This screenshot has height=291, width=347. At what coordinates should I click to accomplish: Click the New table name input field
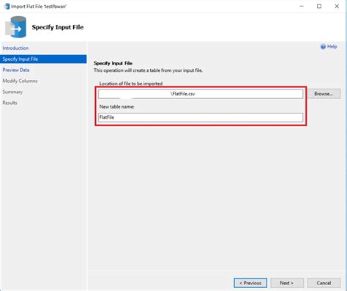(x=201, y=117)
